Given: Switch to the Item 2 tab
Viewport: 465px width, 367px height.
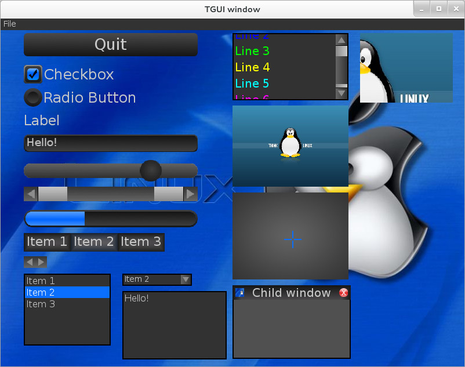Looking at the screenshot, I should (x=94, y=242).
